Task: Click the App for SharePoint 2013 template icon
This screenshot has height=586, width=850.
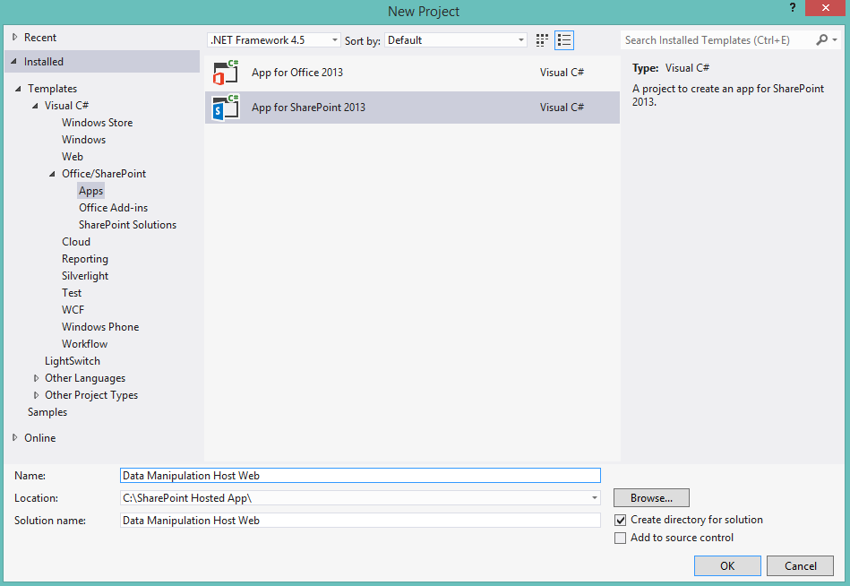Action: (x=226, y=108)
